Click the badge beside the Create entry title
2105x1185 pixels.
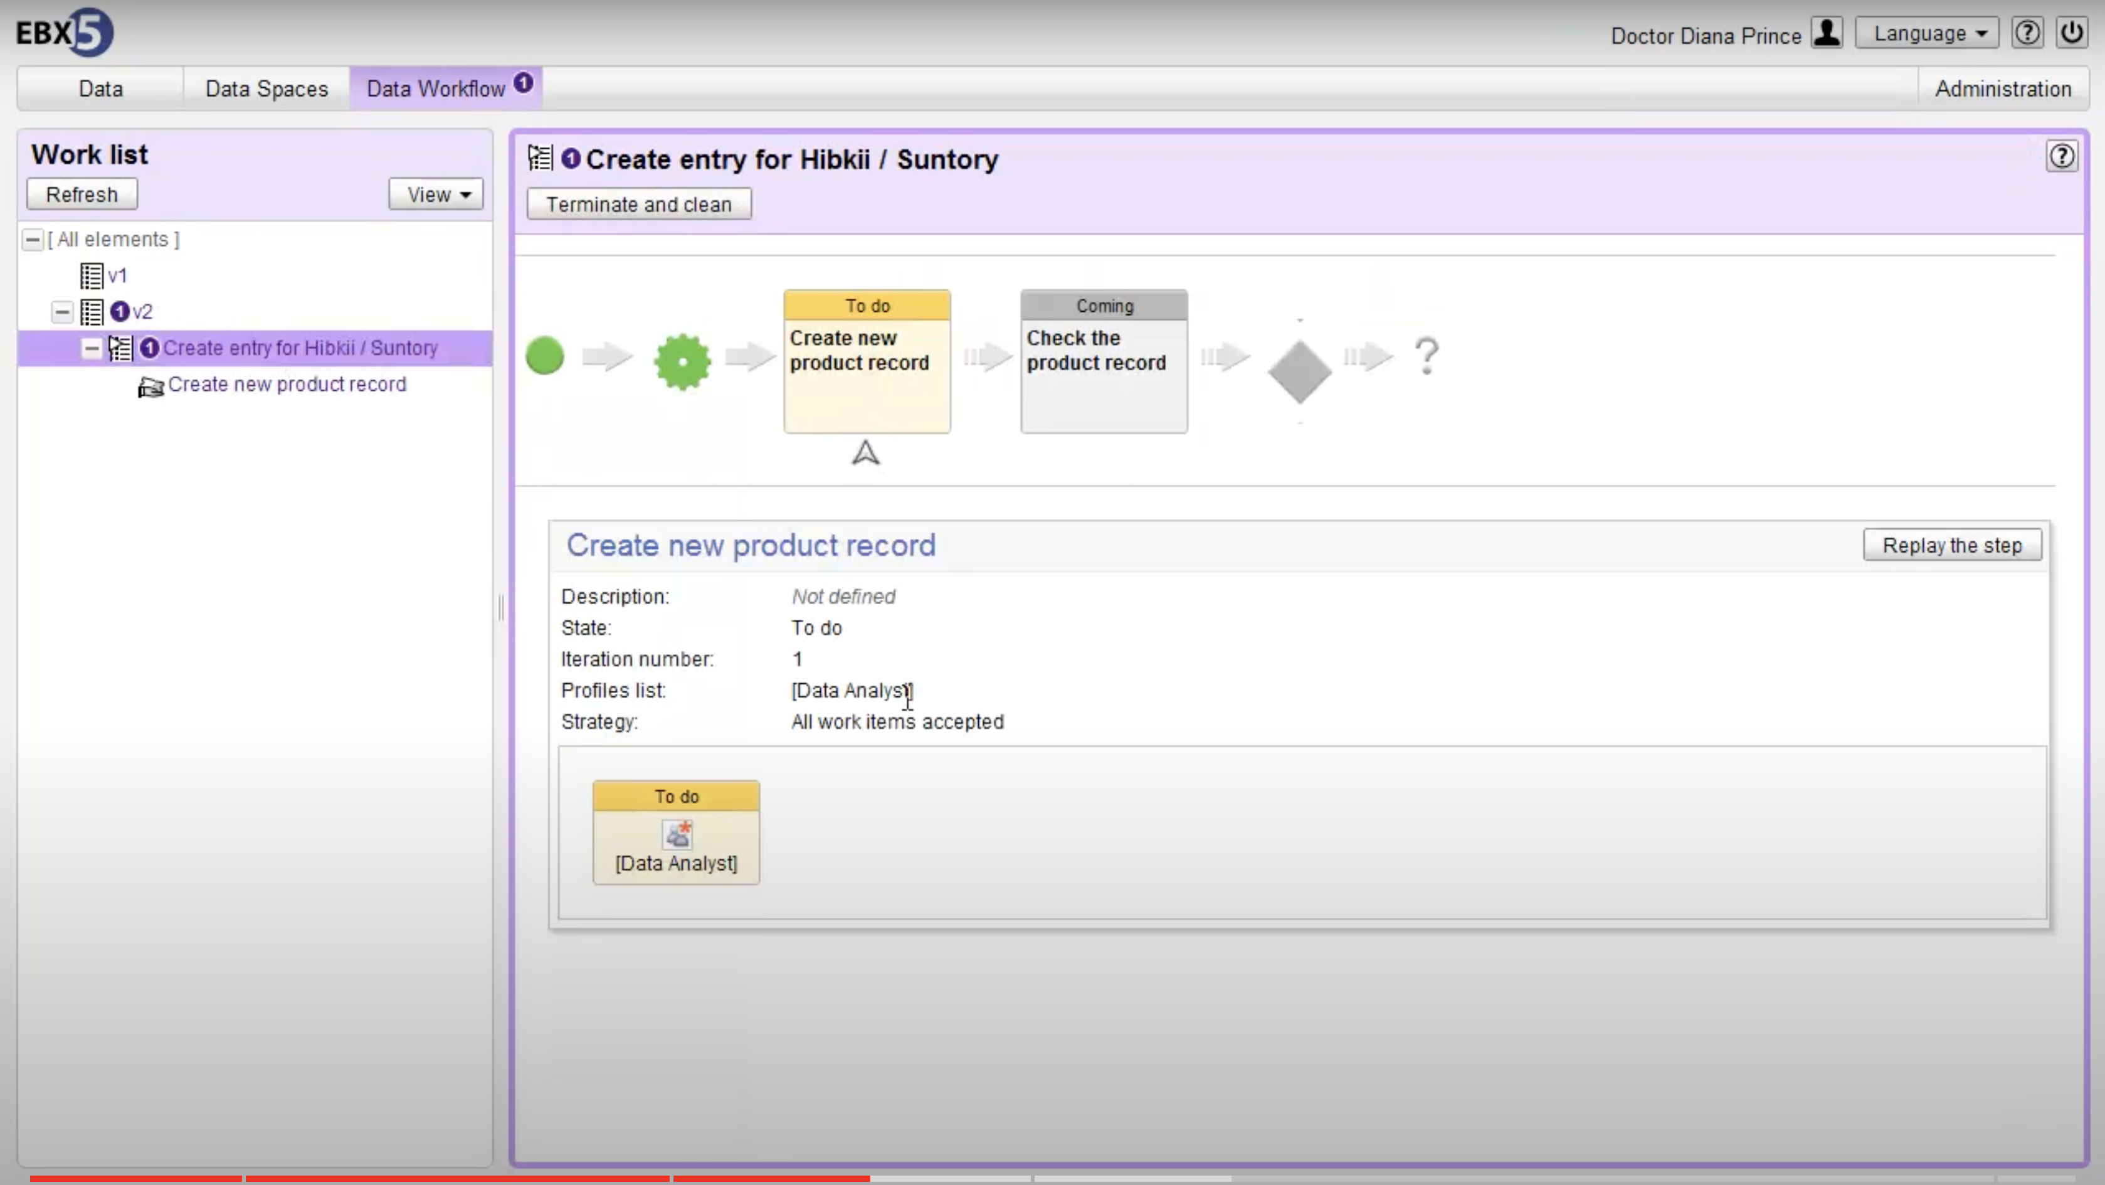(x=571, y=159)
